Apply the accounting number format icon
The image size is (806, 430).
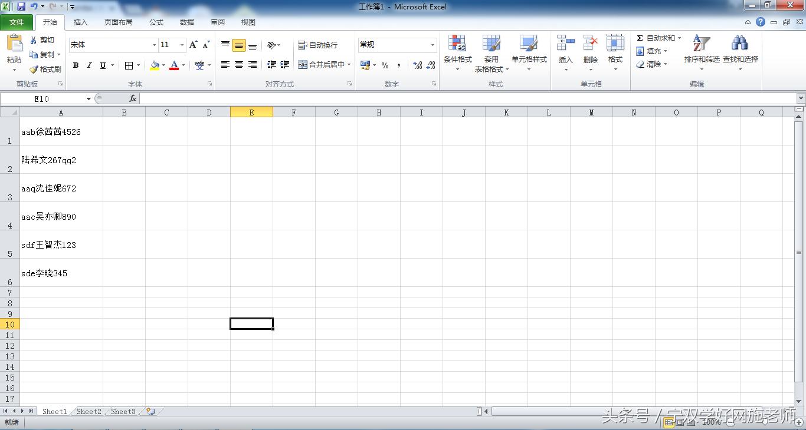click(x=365, y=65)
